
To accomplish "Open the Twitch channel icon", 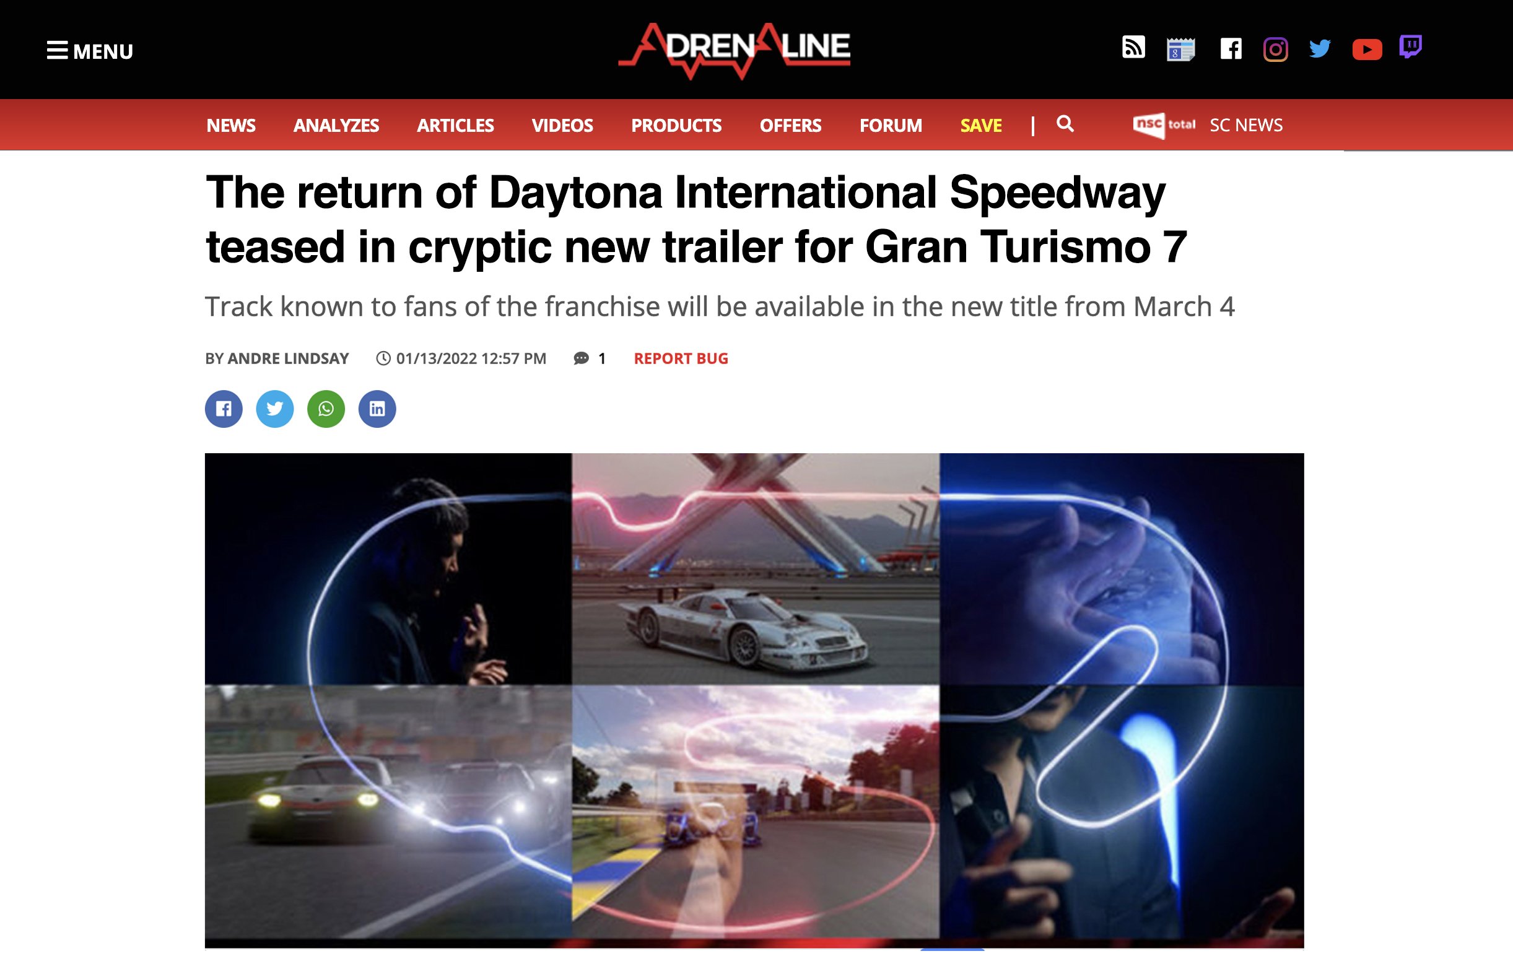I will pos(1410,47).
